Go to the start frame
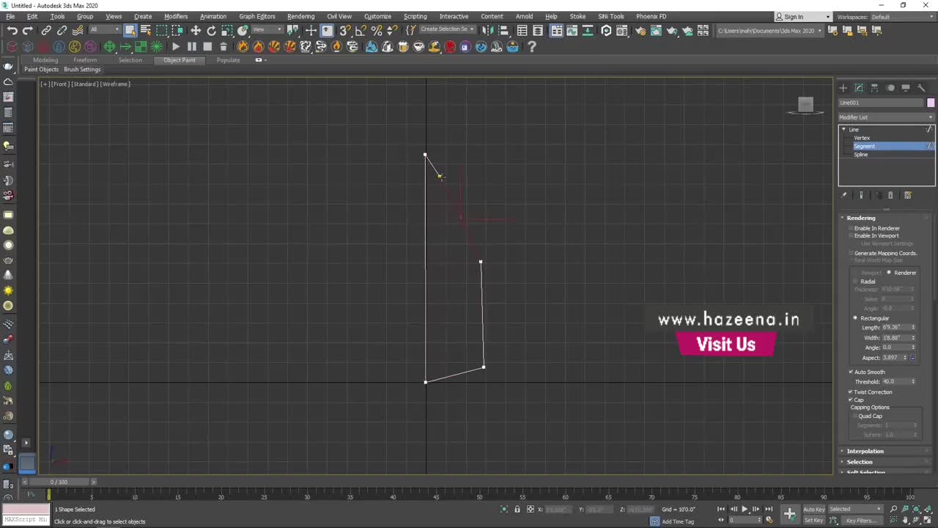 coord(721,509)
